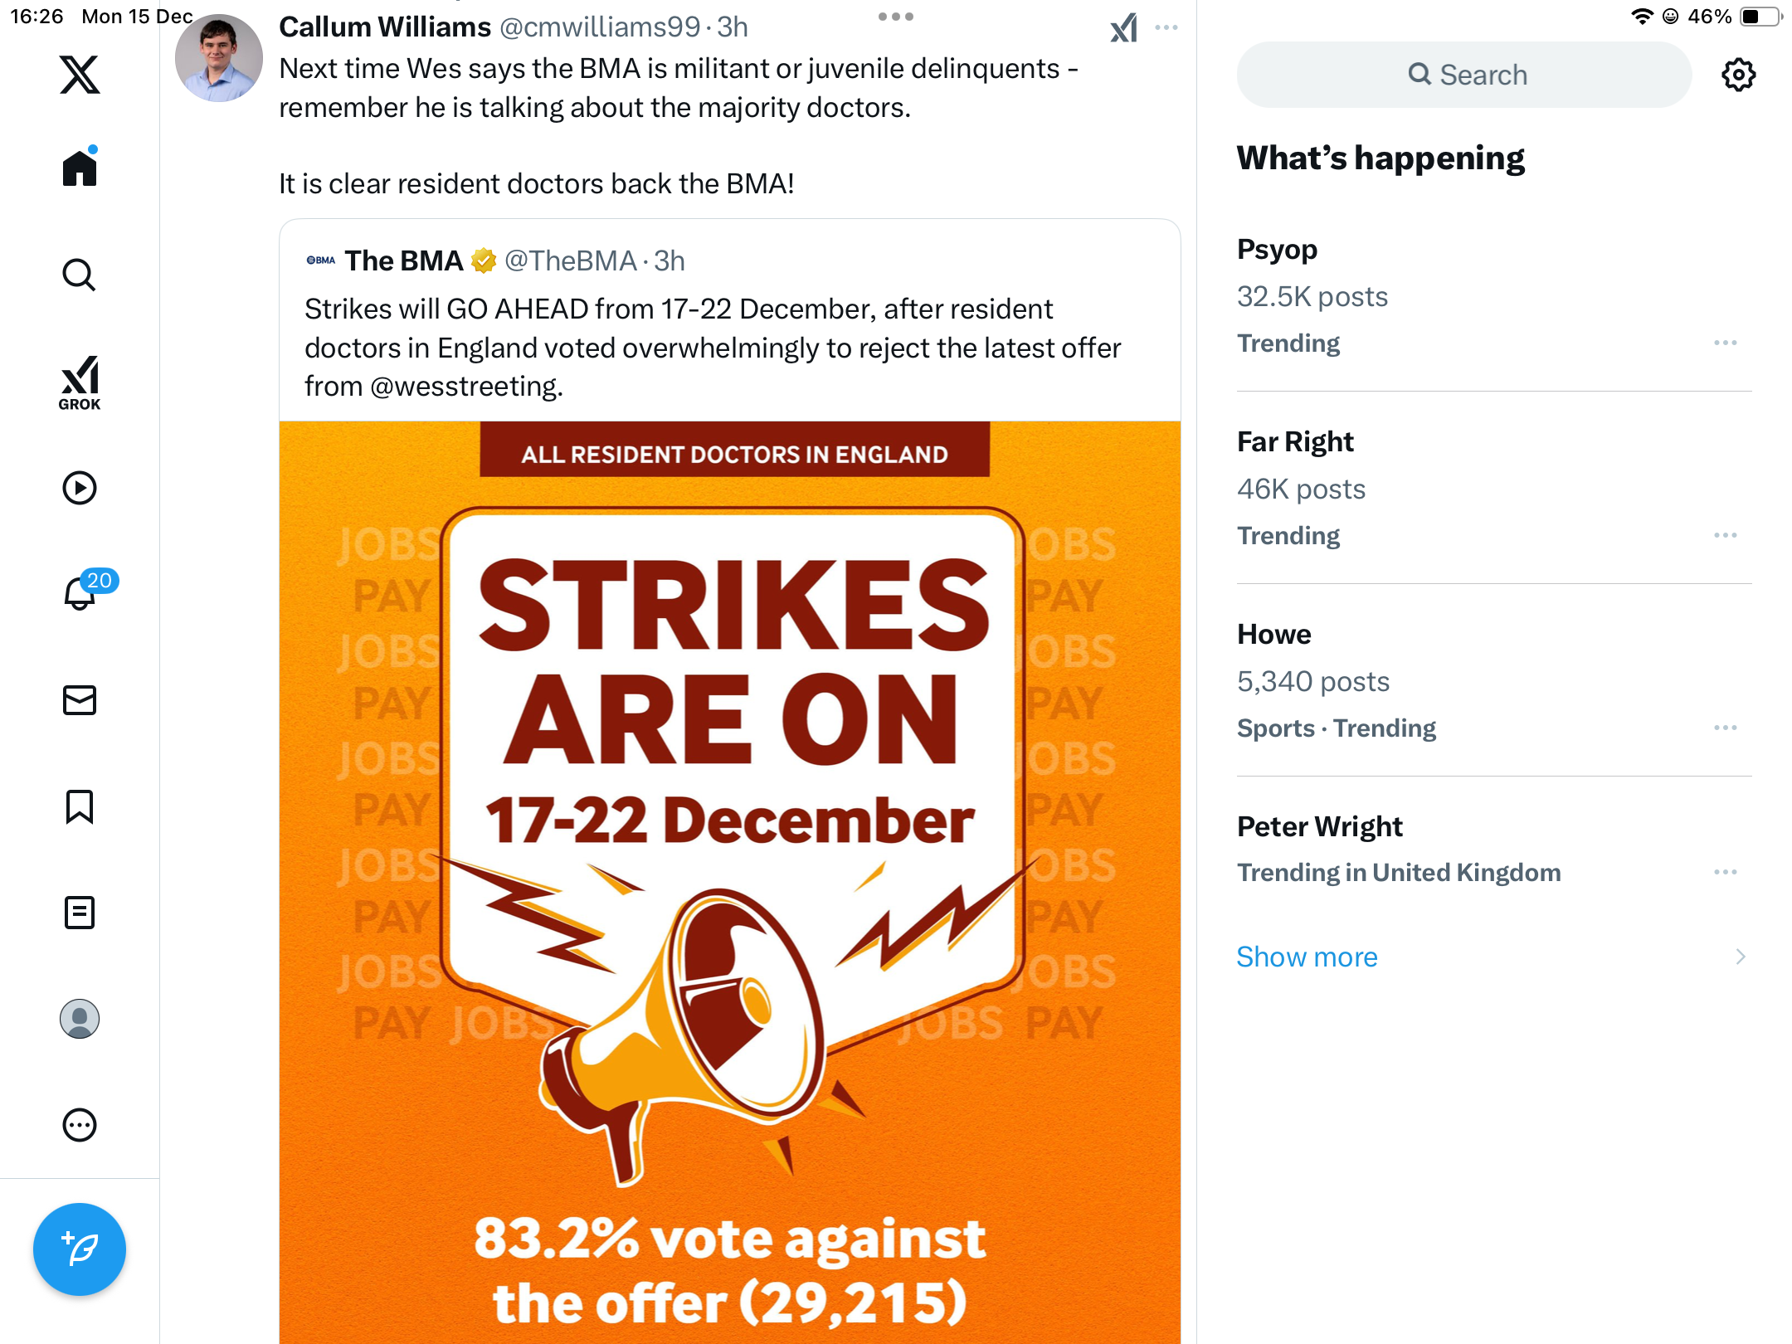Image resolution: width=1792 pixels, height=1344 pixels.
Task: Click the Search field
Action: 1464,75
